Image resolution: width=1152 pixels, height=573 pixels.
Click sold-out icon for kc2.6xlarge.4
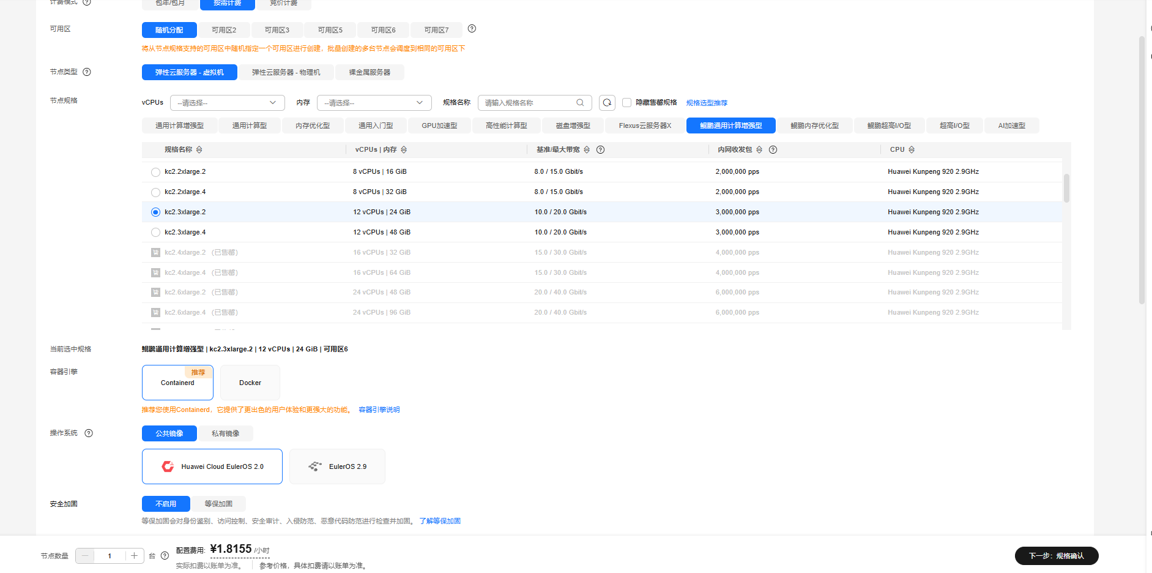click(155, 313)
